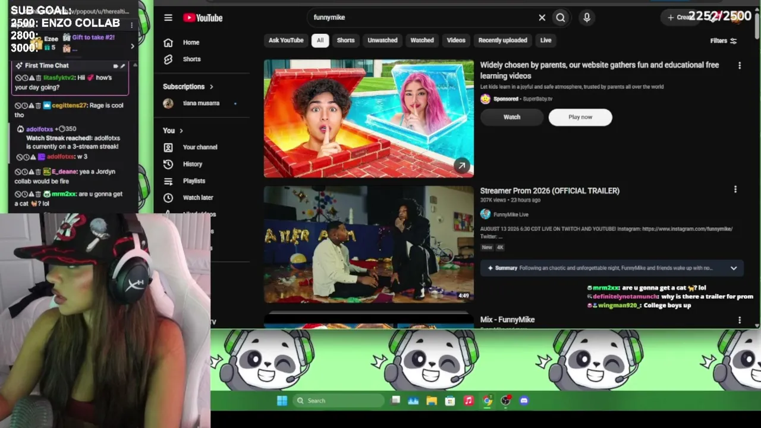
Task: Open more options for Streamer Prom trailer
Action: [x=735, y=190]
